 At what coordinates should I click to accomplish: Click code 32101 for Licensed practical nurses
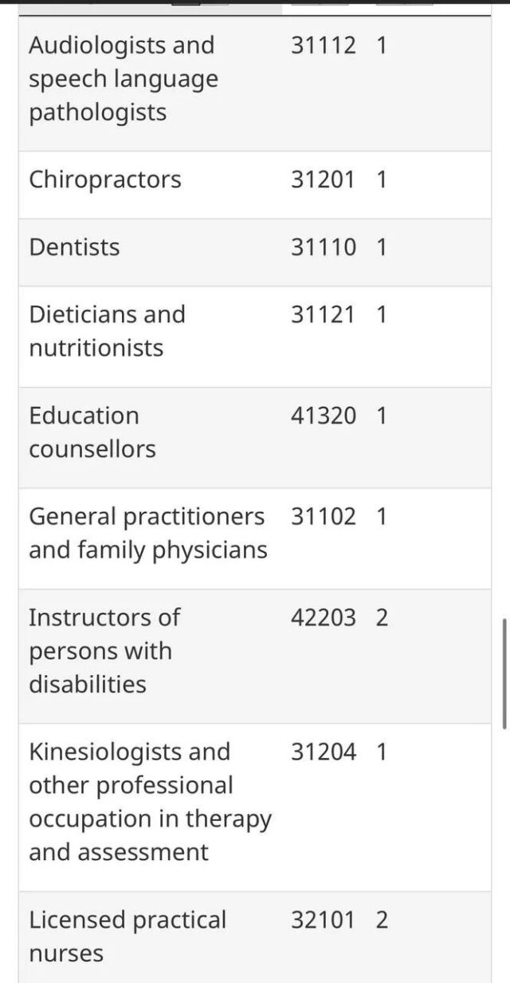(x=324, y=920)
